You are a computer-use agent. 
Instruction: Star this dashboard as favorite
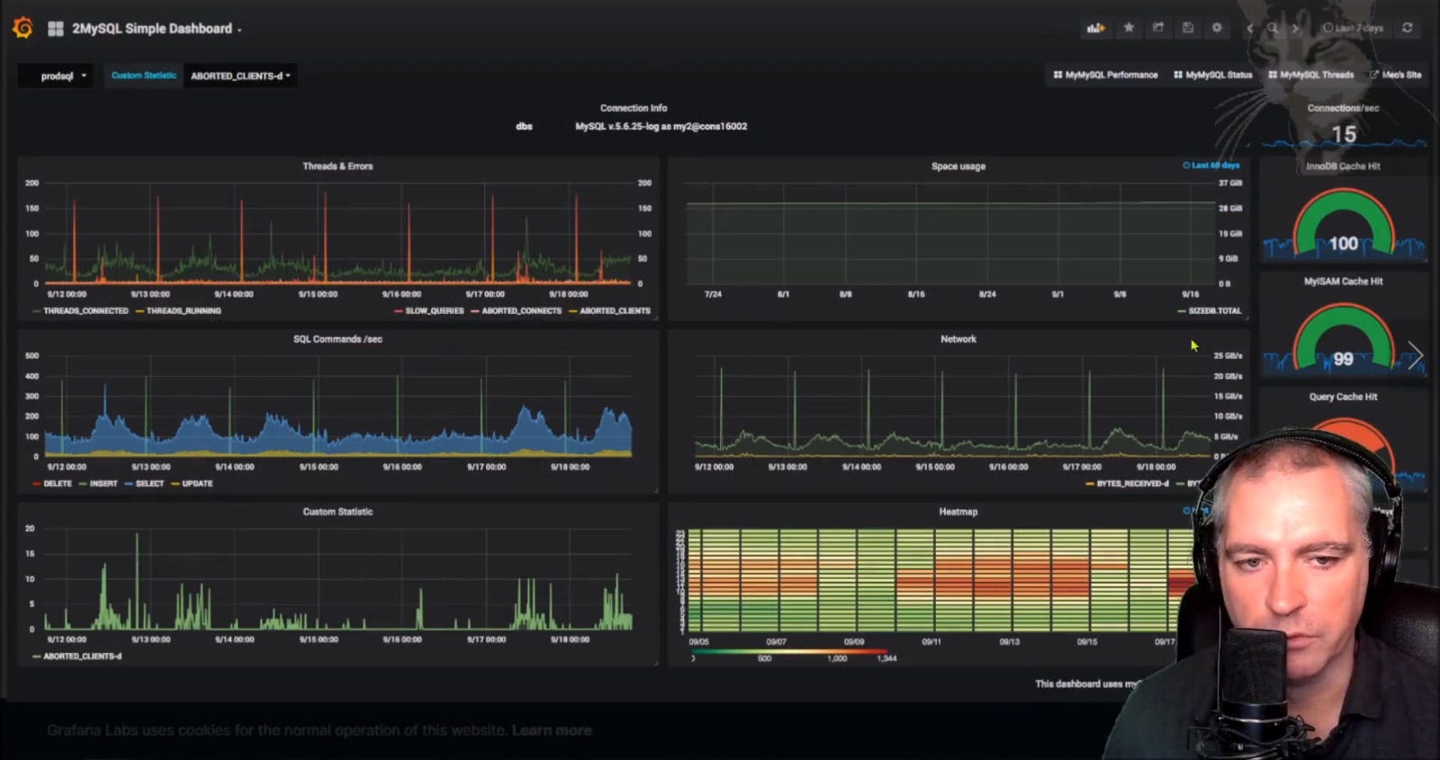coord(1129,28)
